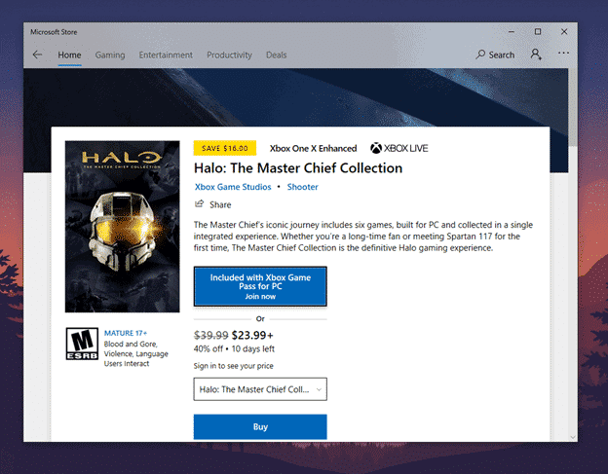Viewport: 608px width, 474px height.
Task: Click the vertical scrollbar thumb
Action: (x=573, y=108)
